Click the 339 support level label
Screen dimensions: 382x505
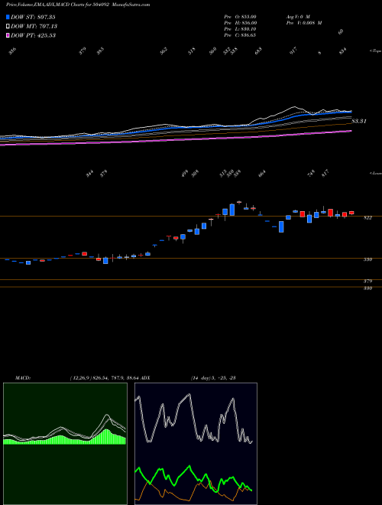(x=367, y=259)
